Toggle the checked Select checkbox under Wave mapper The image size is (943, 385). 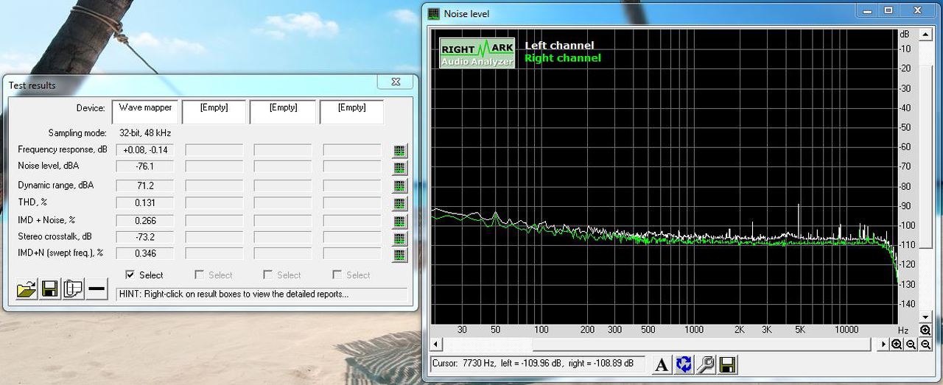coord(130,275)
